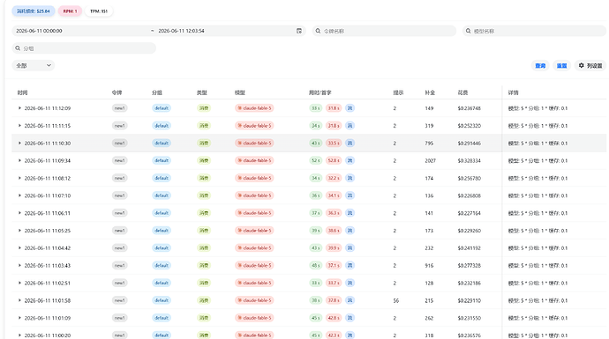The width and height of the screenshot is (609, 339).
Task: Expand the 2026-06-11 11:01:09 log row
Action: coord(19,318)
